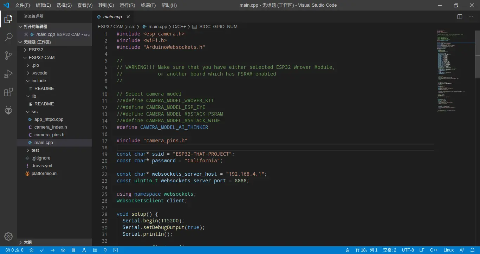Change language mode C++
Screen dimensions: 480x254
click(x=434, y=250)
